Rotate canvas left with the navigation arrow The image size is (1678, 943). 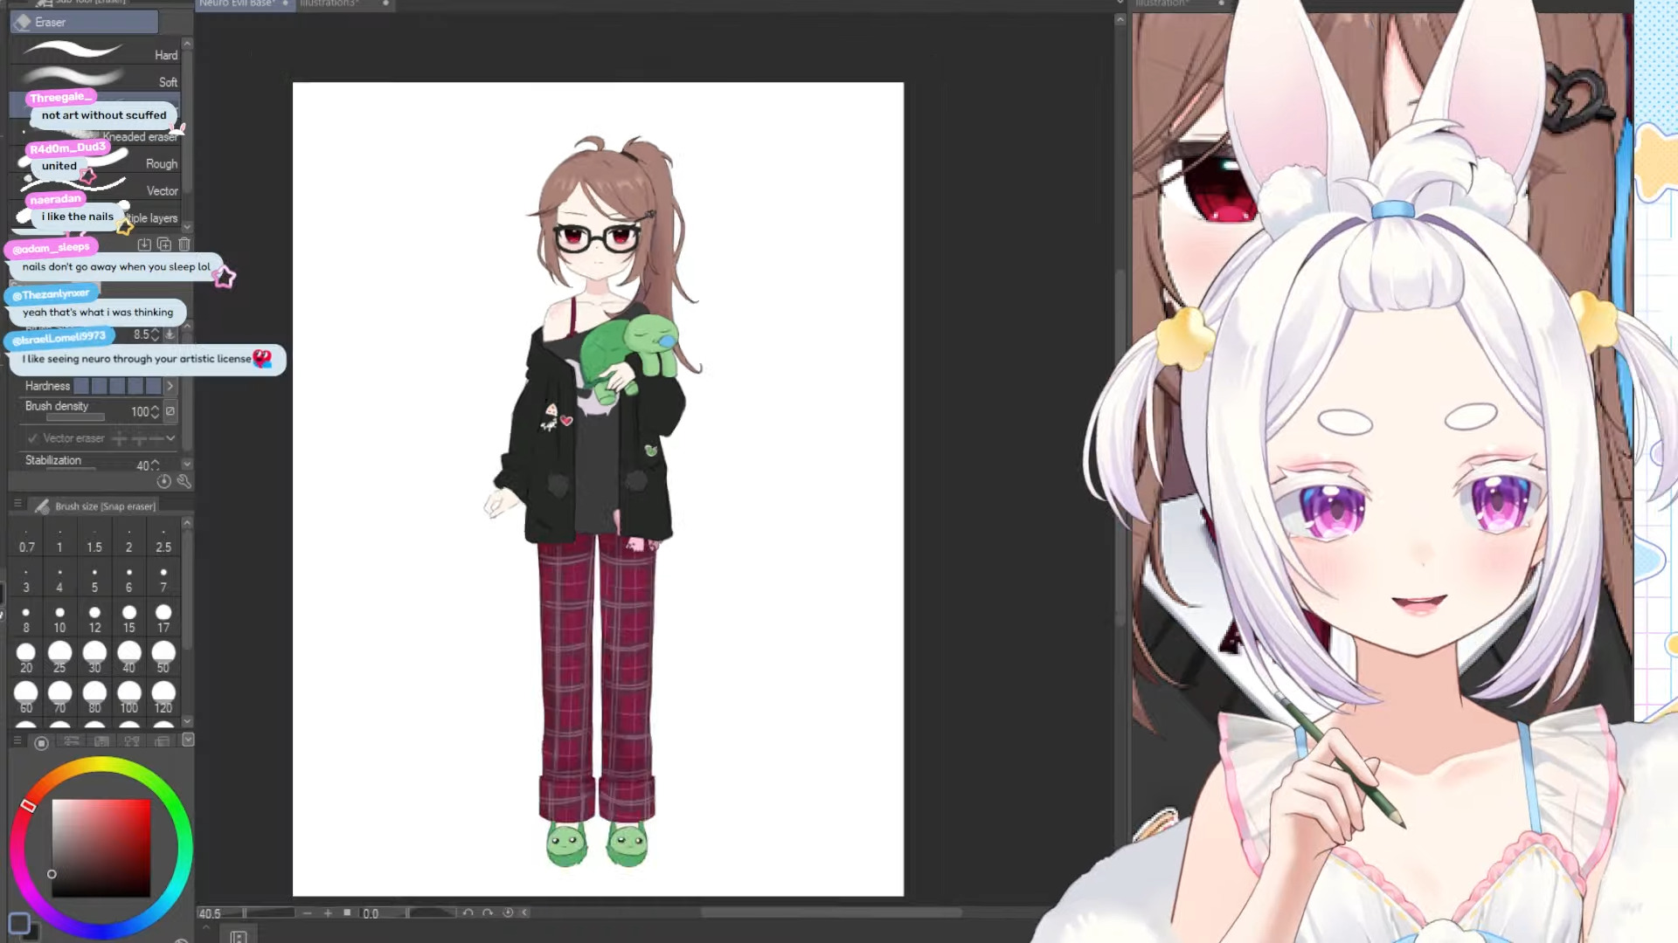tap(468, 913)
